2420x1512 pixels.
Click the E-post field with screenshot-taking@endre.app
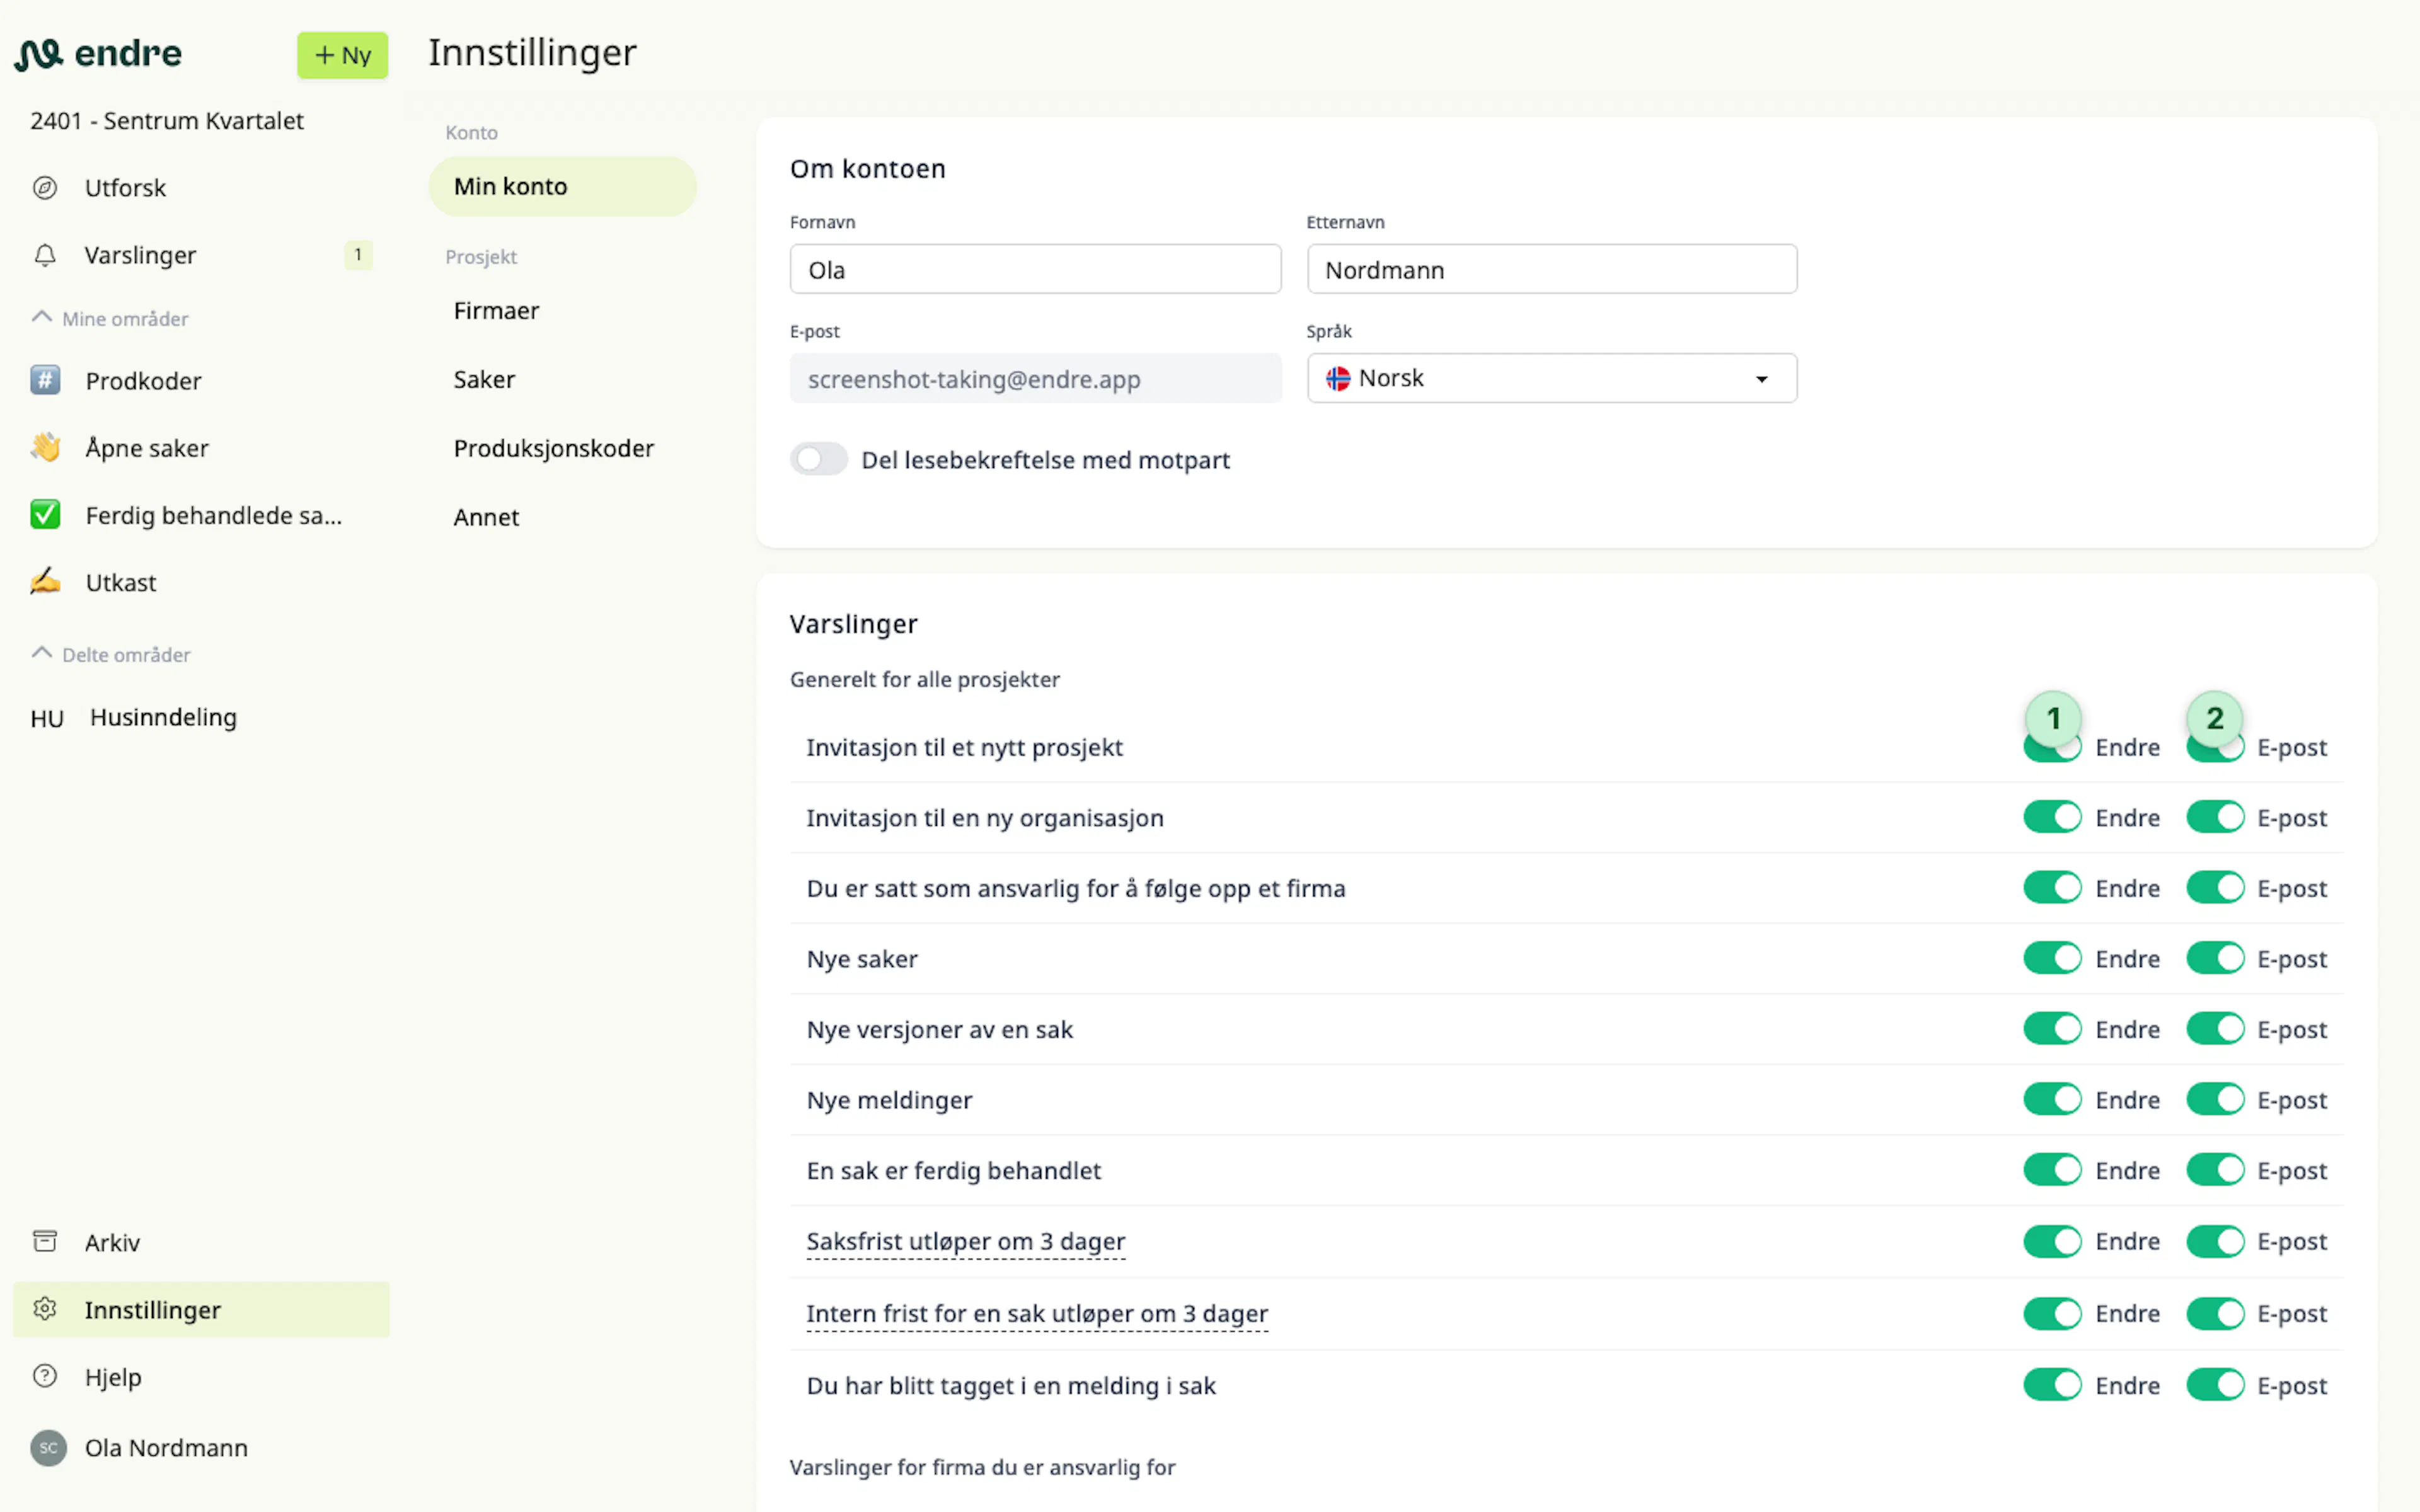[1035, 378]
